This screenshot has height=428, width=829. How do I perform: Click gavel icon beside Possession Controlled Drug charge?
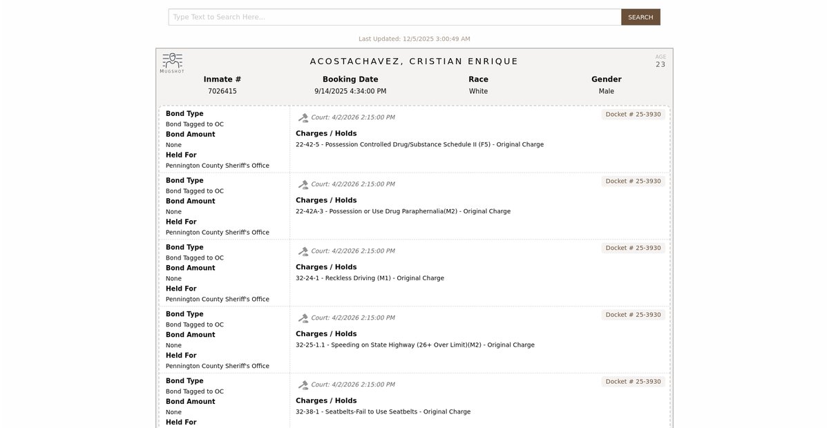[303, 118]
